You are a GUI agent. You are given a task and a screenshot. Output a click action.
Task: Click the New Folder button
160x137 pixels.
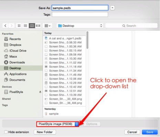(x=45, y=132)
